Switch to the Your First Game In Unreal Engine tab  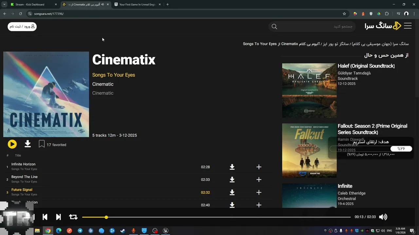coord(137,5)
